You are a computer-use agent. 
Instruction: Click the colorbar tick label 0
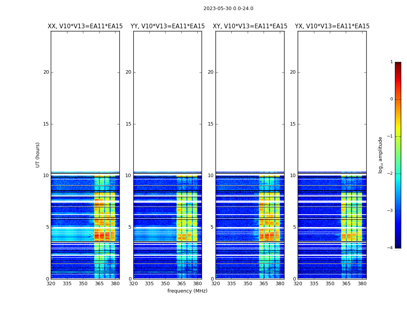coord(391,99)
